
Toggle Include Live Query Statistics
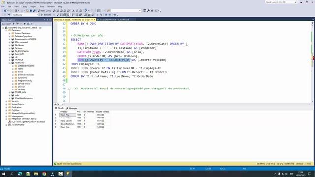pos(77,15)
